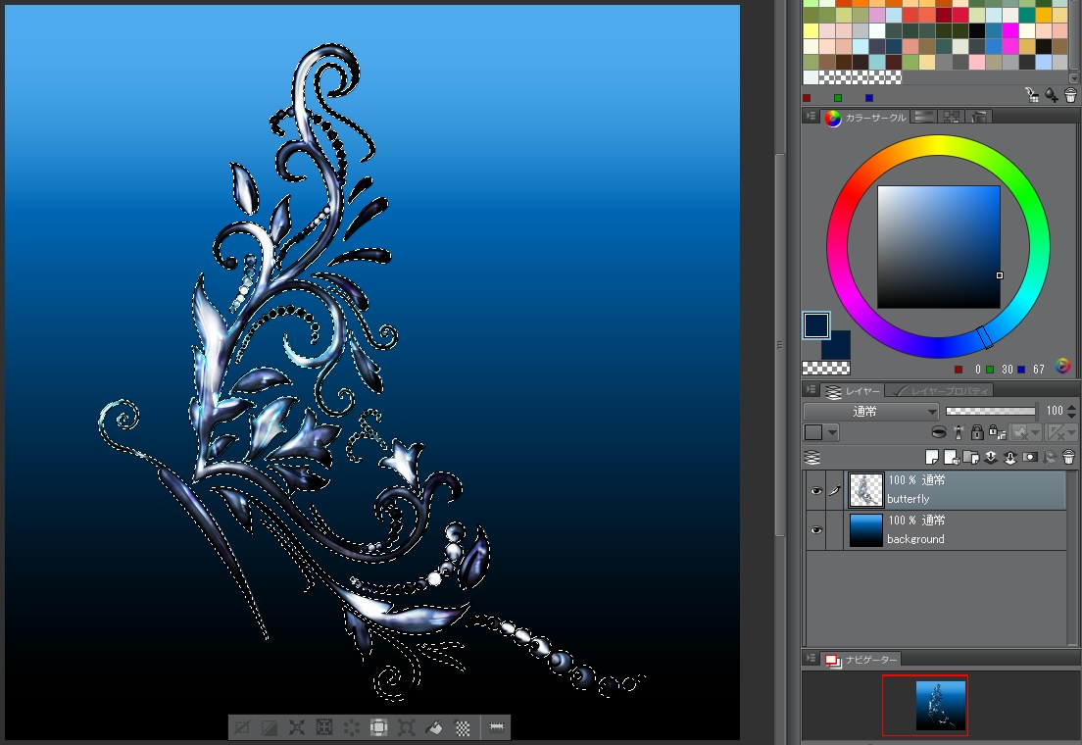Image resolution: width=1082 pixels, height=745 pixels.
Task: Open the layer color palette dropdown arrow
Action: point(832,432)
